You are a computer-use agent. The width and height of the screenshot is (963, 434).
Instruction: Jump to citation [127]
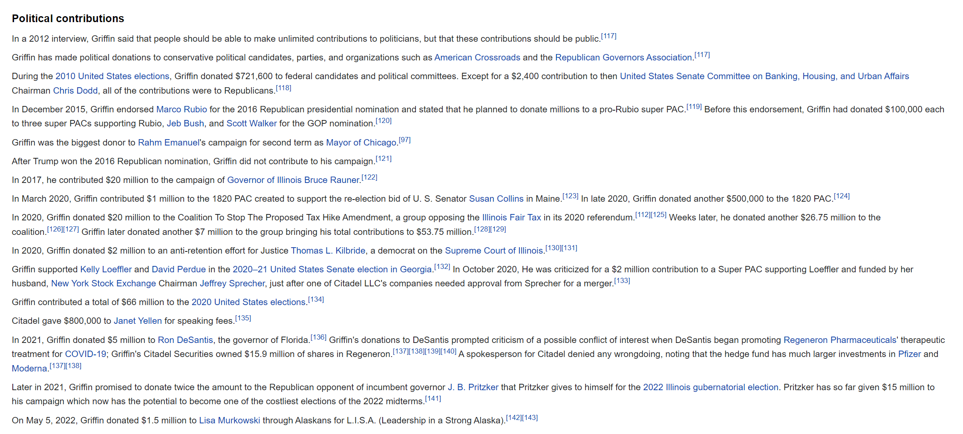coord(71,229)
